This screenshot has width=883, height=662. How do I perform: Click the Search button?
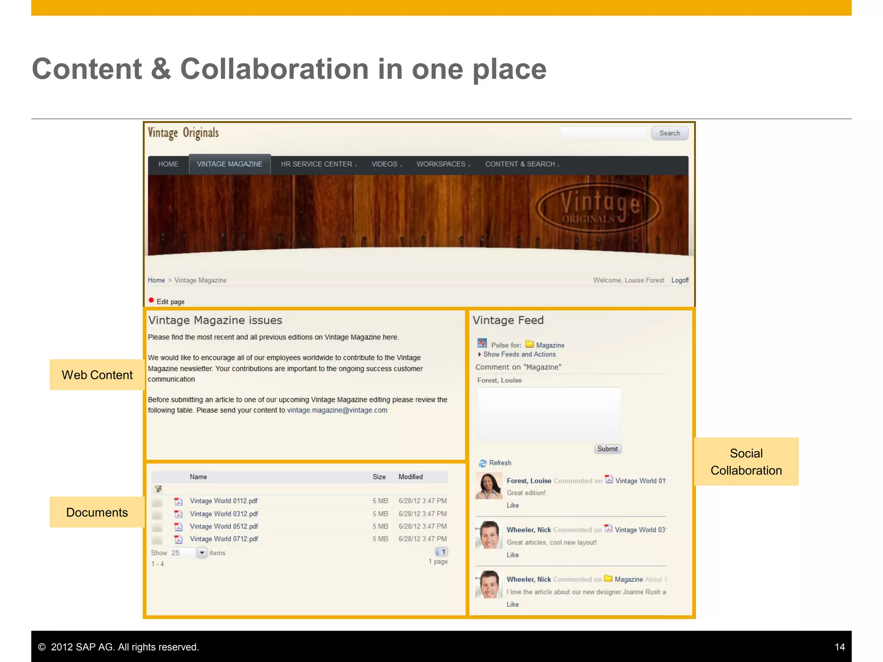pyautogui.click(x=670, y=133)
